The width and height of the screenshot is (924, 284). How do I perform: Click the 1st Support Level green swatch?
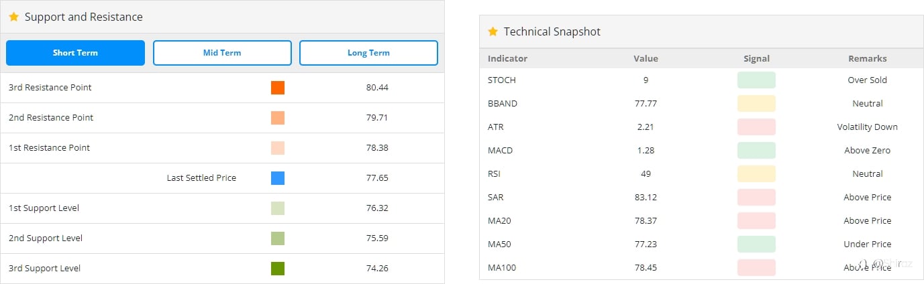278,208
